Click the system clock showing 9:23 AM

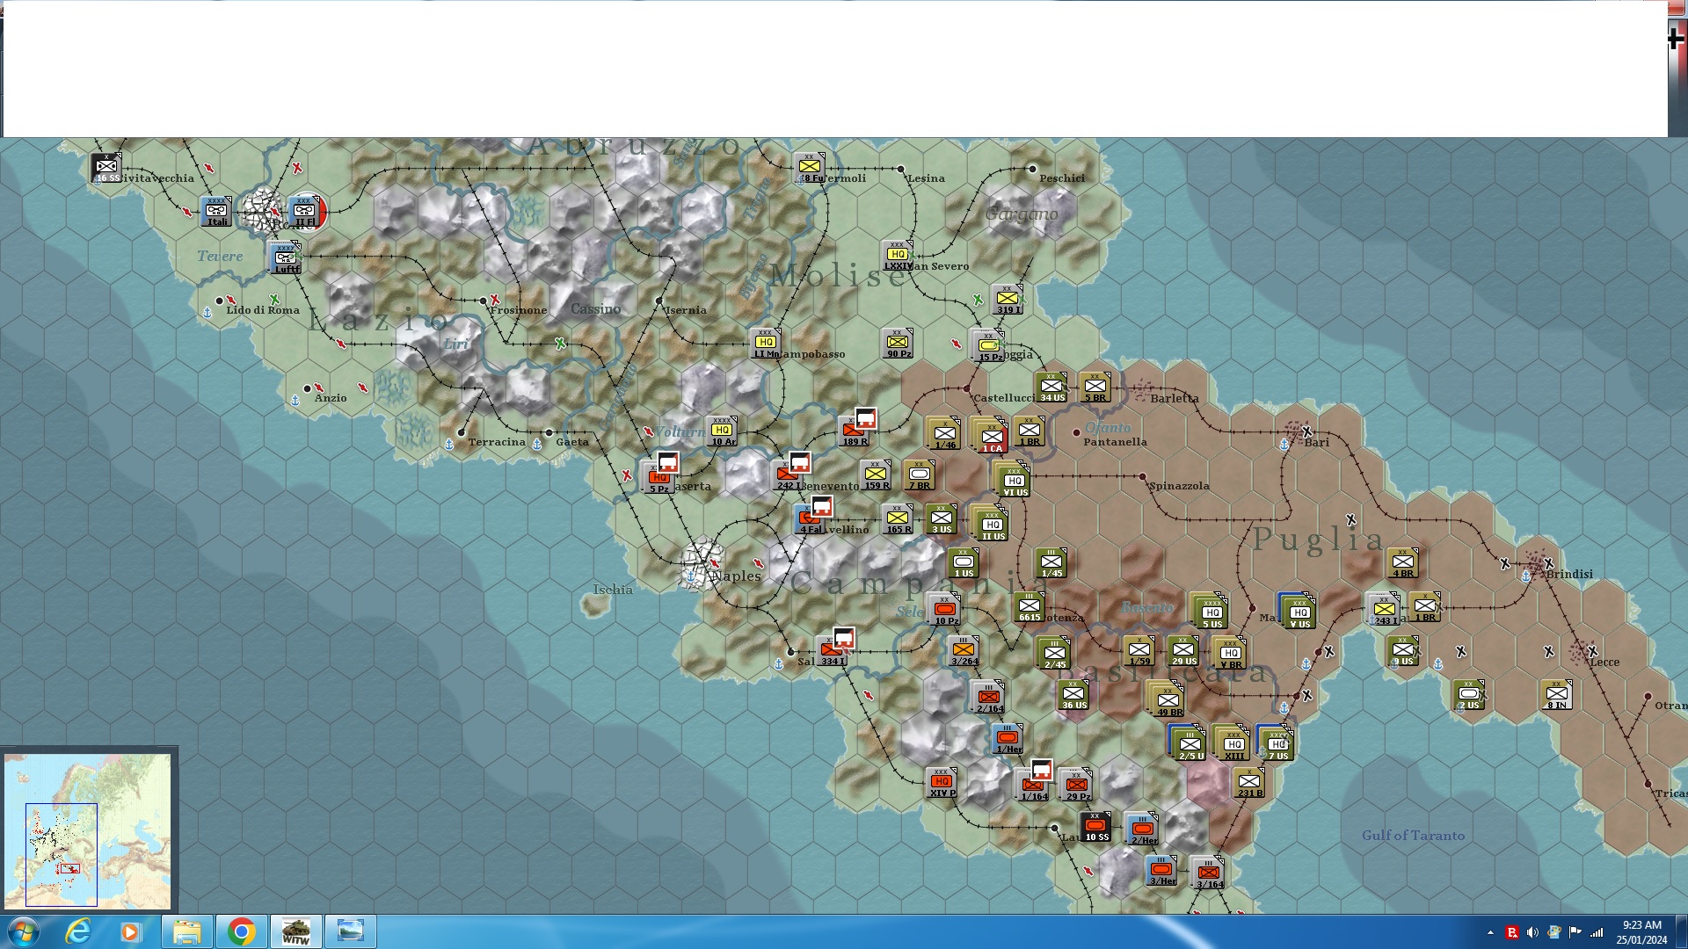click(x=1641, y=931)
